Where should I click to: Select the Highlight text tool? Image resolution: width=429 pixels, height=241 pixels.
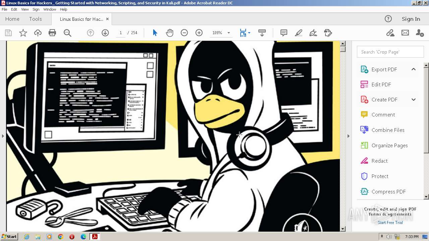click(x=298, y=33)
